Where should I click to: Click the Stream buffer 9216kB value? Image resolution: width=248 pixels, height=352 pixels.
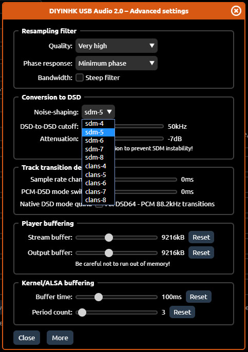(173, 238)
